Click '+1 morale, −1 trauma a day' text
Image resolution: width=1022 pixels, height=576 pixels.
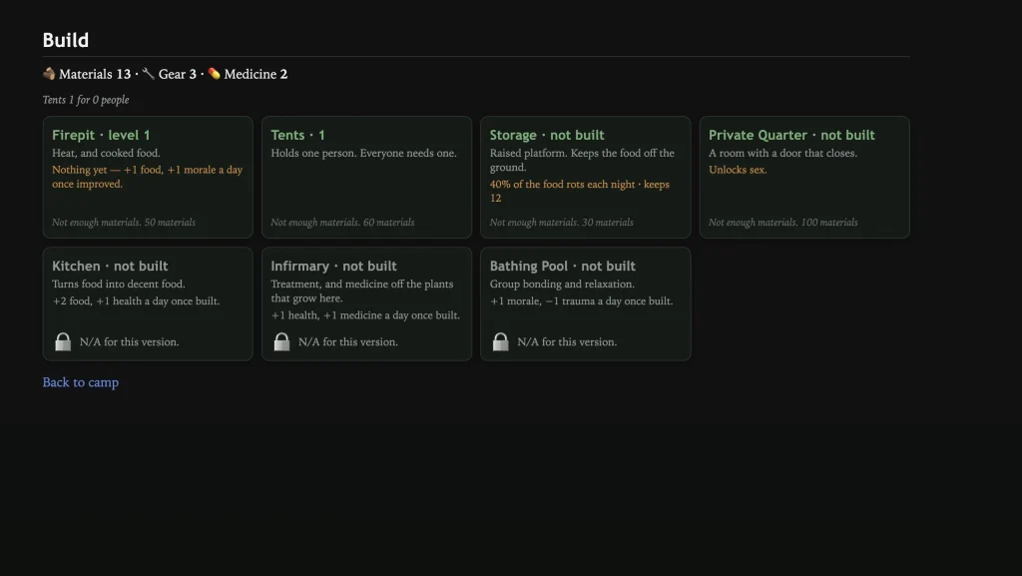pyautogui.click(x=582, y=301)
